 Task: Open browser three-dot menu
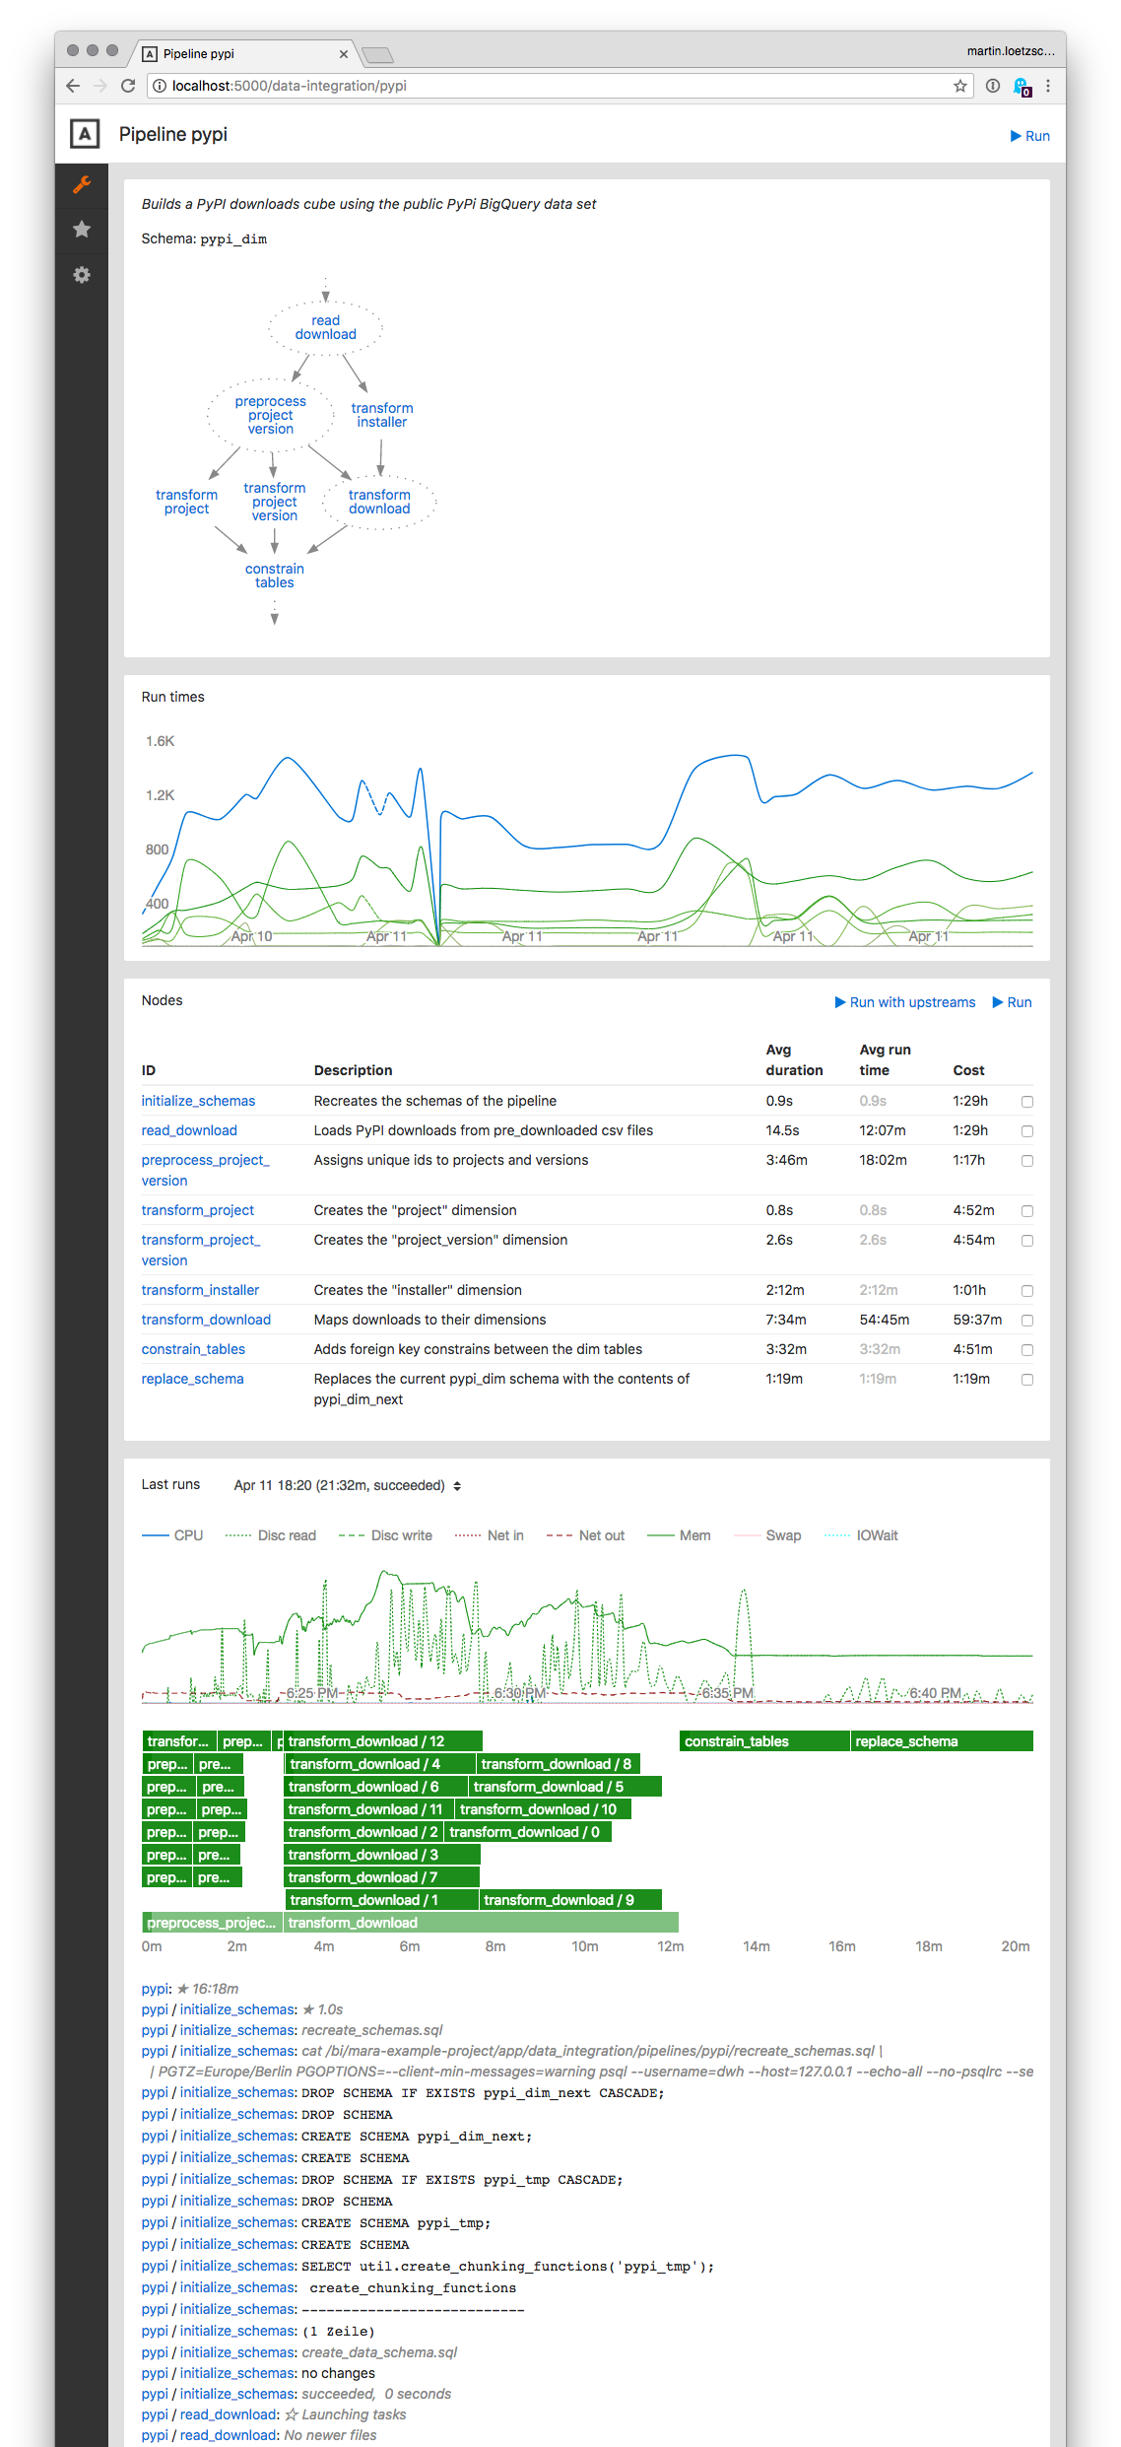pos(1048,86)
